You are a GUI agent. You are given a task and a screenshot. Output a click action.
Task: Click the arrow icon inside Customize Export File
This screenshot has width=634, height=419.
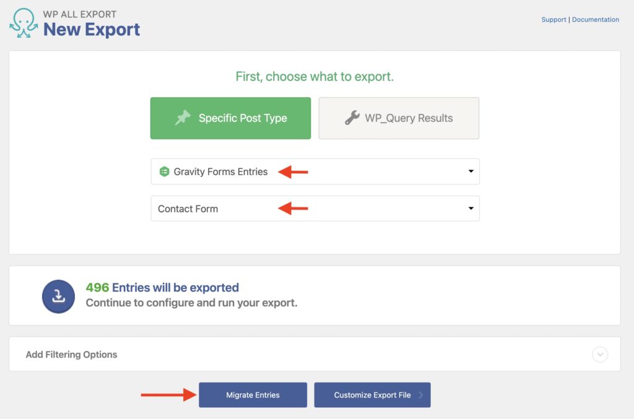(421, 395)
